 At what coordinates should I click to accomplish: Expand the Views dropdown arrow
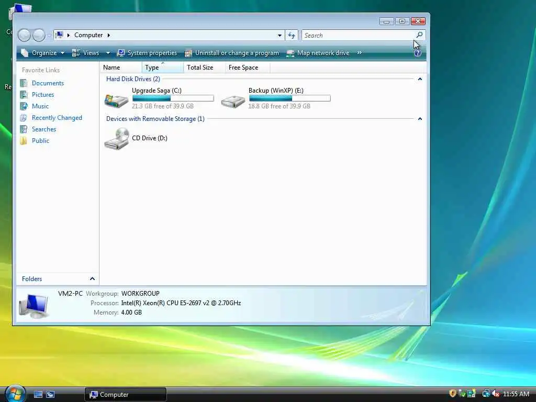tap(108, 53)
